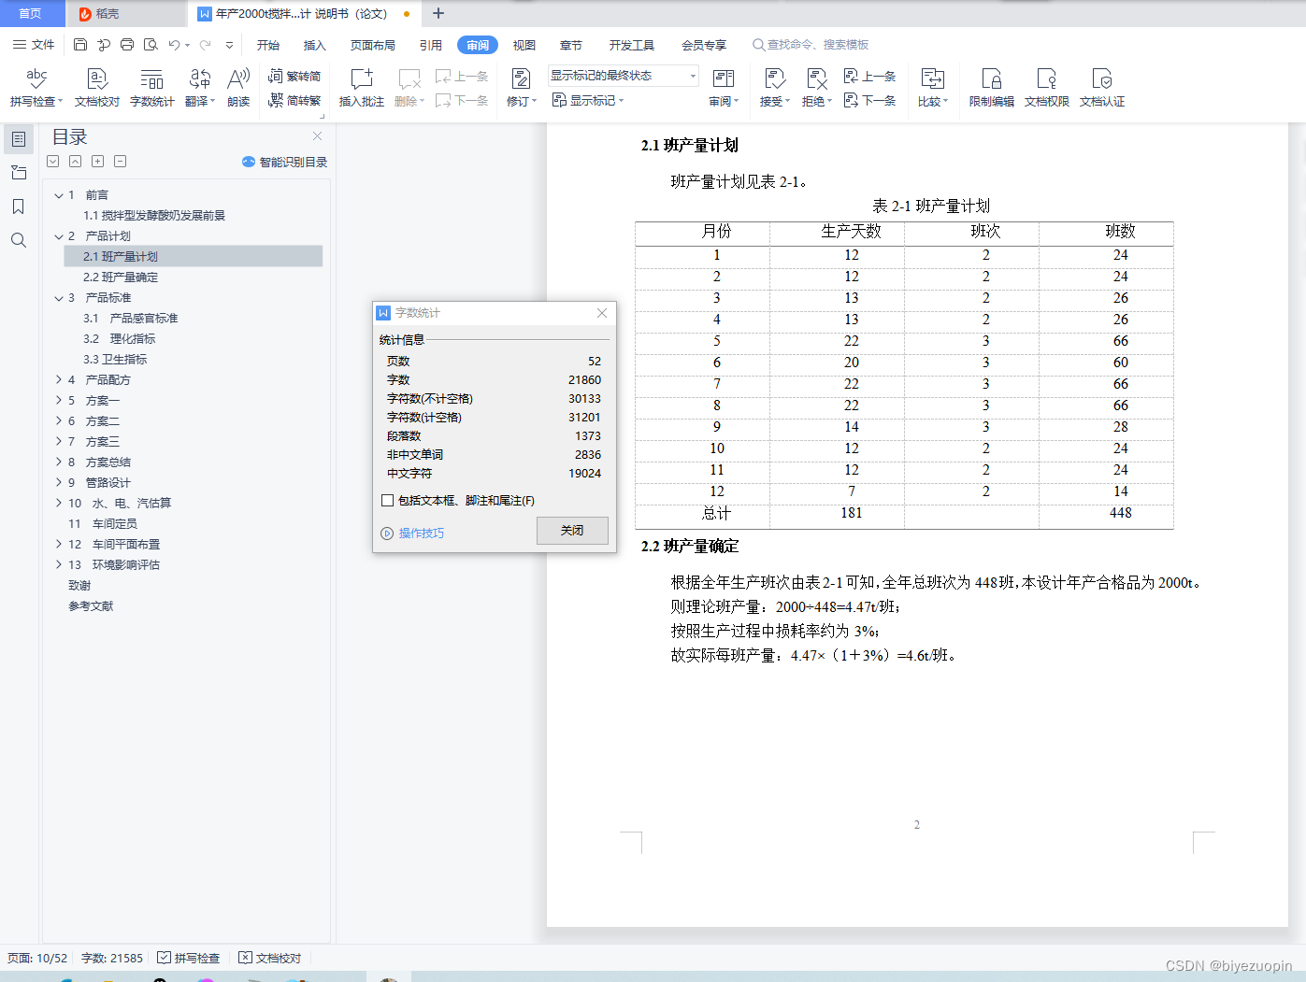The height and width of the screenshot is (982, 1306).
Task: Check 包括文本框、脚注和尾注 in the dialog
Action: pos(387,500)
